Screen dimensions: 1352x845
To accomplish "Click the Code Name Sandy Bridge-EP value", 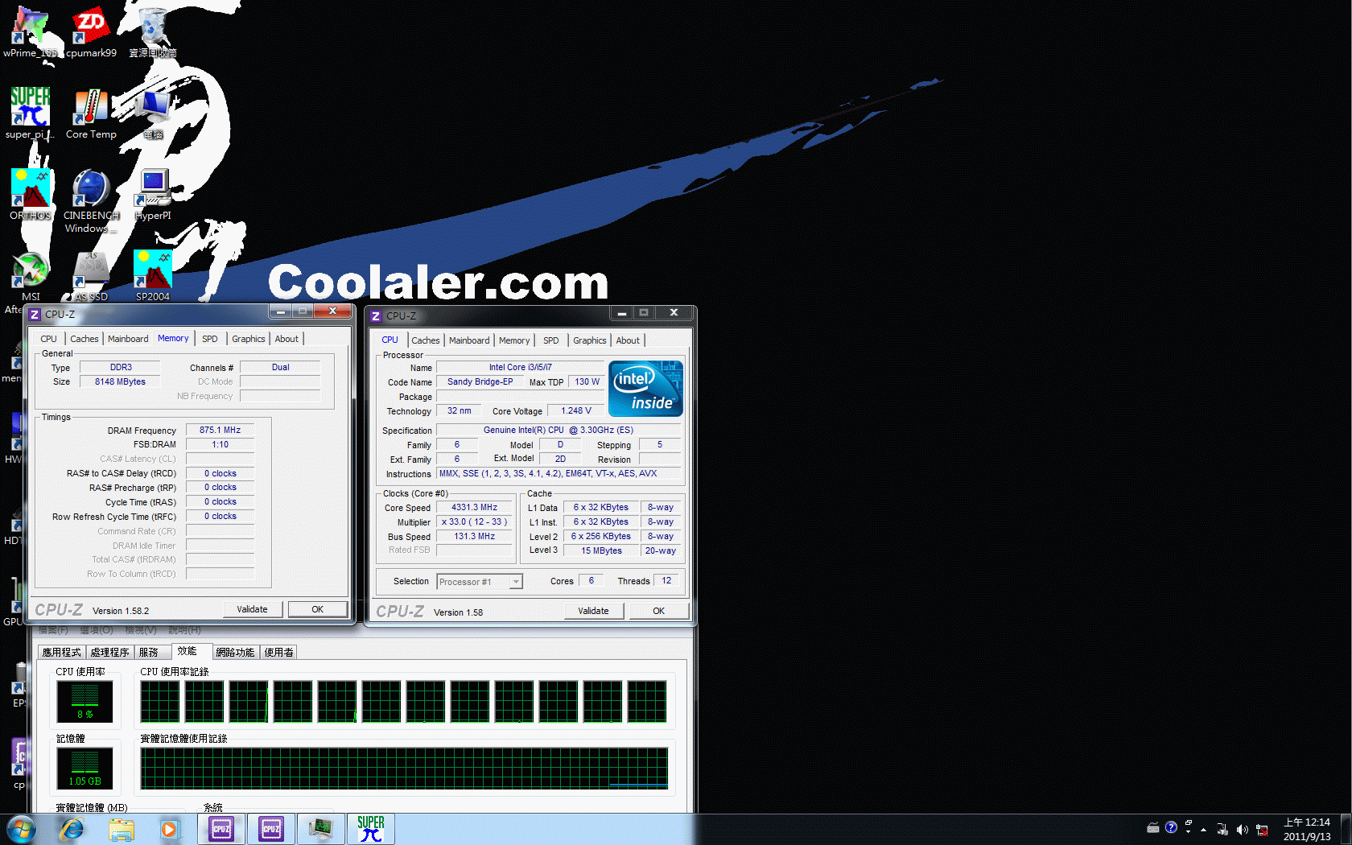I will click(480, 382).
